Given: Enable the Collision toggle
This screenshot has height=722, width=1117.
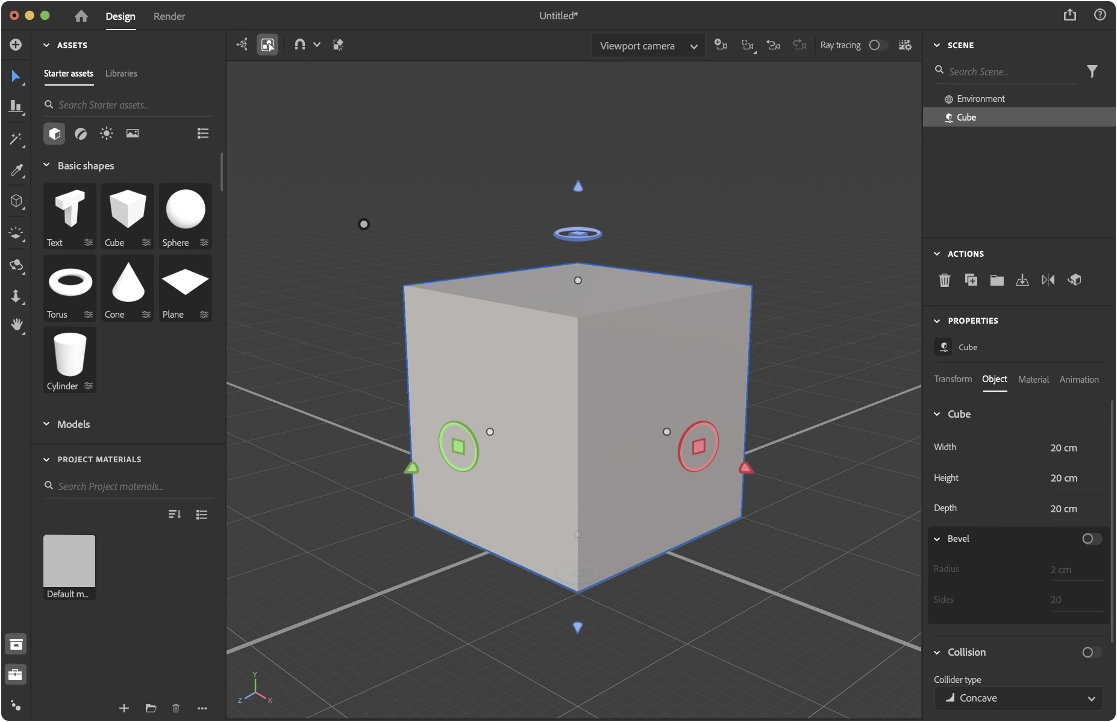Looking at the screenshot, I should pyautogui.click(x=1091, y=652).
